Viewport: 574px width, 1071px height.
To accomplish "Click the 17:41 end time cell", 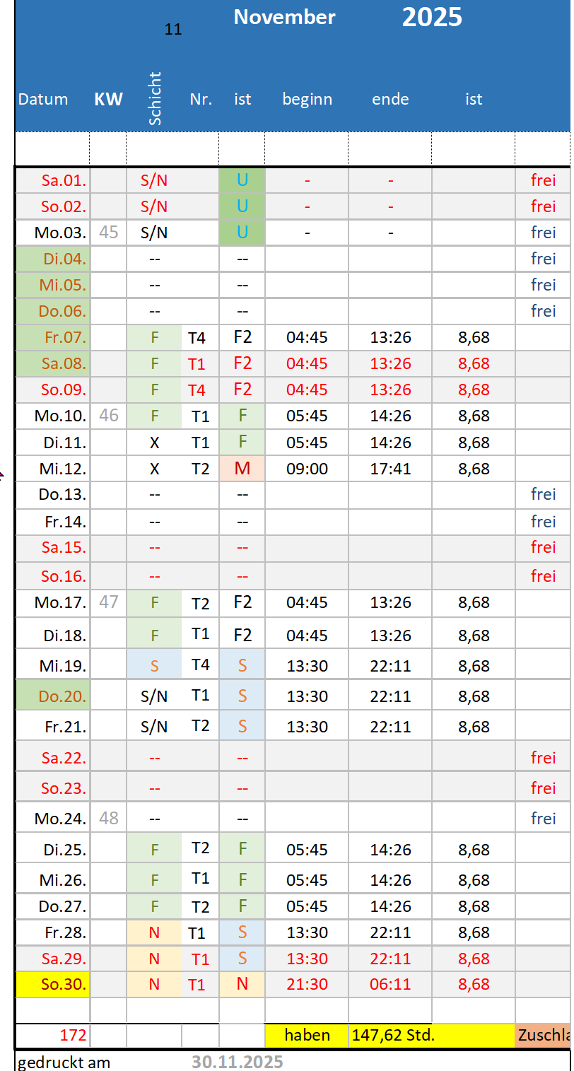I will [390, 469].
